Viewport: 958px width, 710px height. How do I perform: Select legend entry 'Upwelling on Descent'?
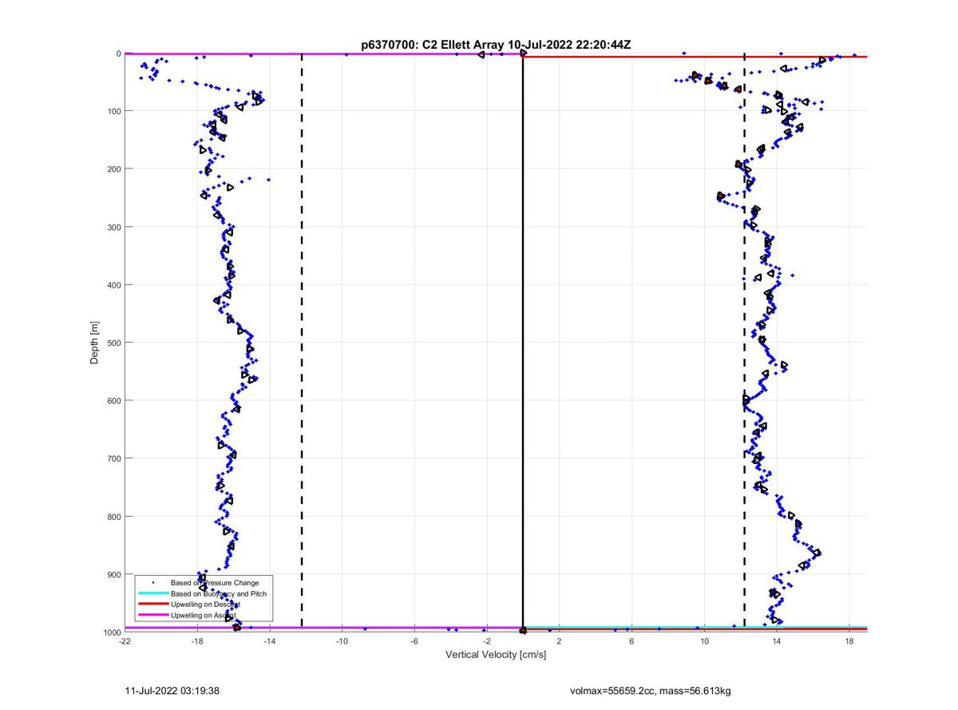tap(206, 605)
